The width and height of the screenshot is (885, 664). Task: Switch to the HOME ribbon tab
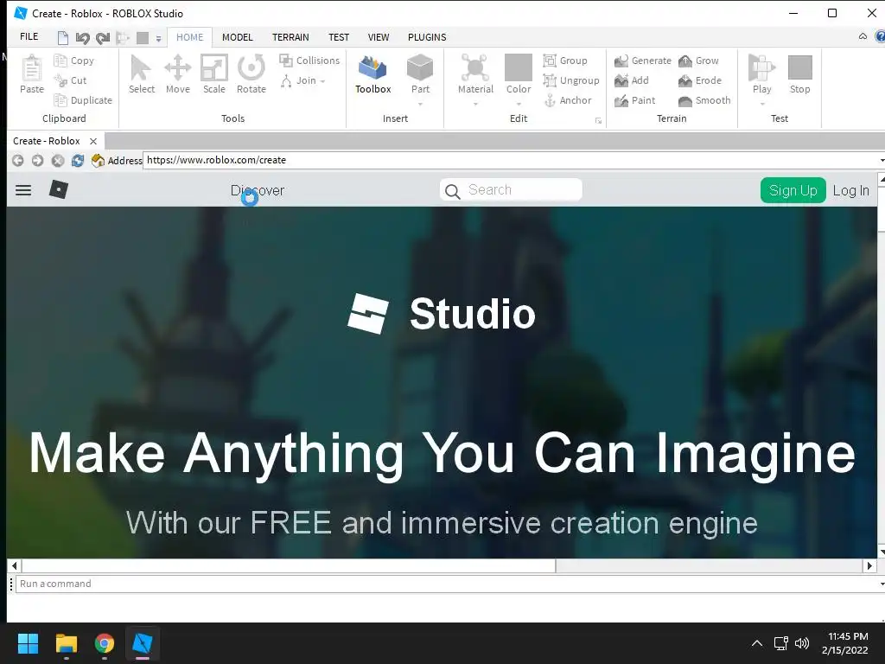189,37
